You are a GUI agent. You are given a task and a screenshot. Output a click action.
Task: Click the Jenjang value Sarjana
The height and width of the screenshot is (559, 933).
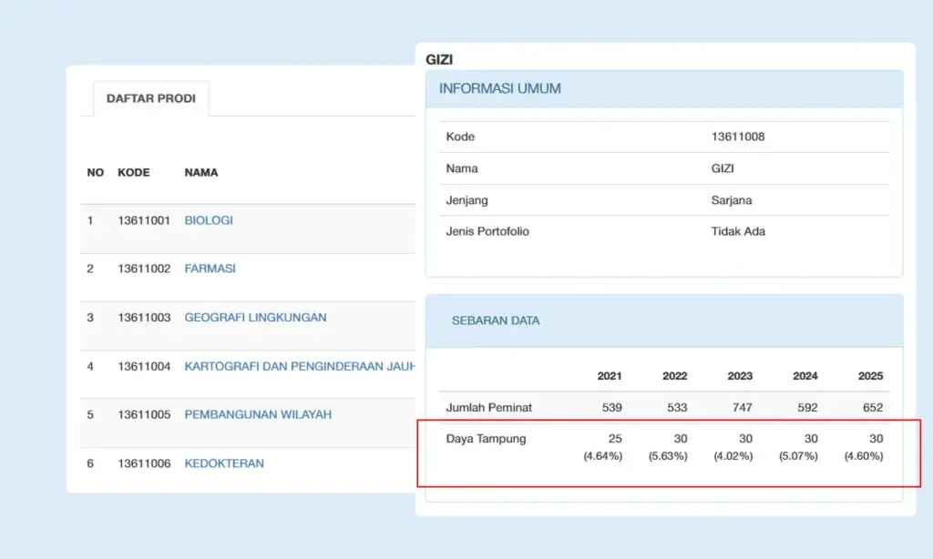734,199
